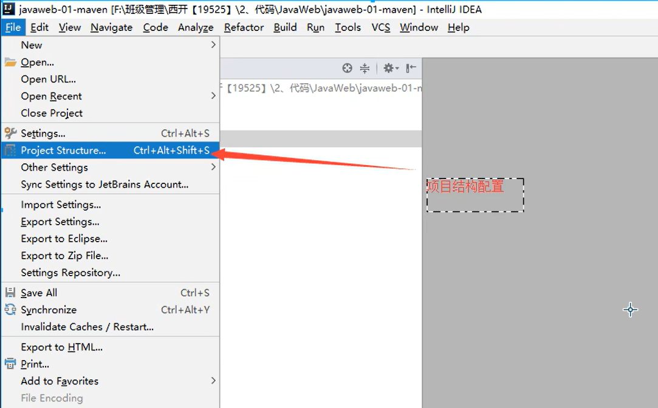This screenshot has height=408, width=658.
Task: Expand the Open Recent submenu arrow
Action: pos(213,95)
